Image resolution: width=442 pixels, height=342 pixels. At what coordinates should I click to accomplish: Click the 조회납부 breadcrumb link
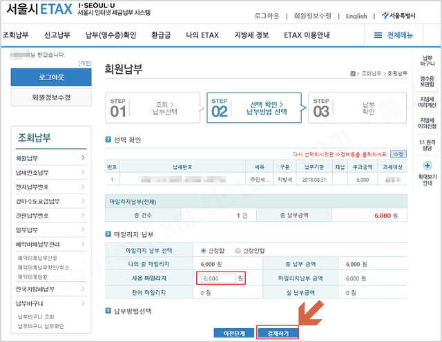click(372, 74)
